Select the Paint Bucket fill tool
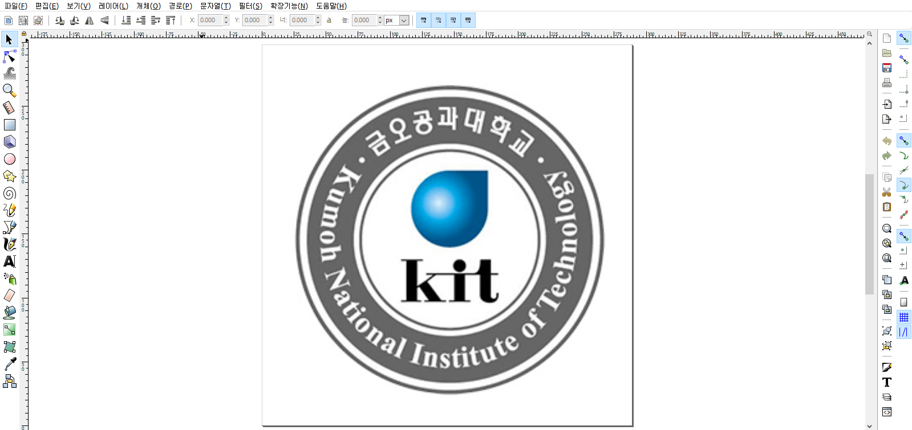 (x=9, y=313)
